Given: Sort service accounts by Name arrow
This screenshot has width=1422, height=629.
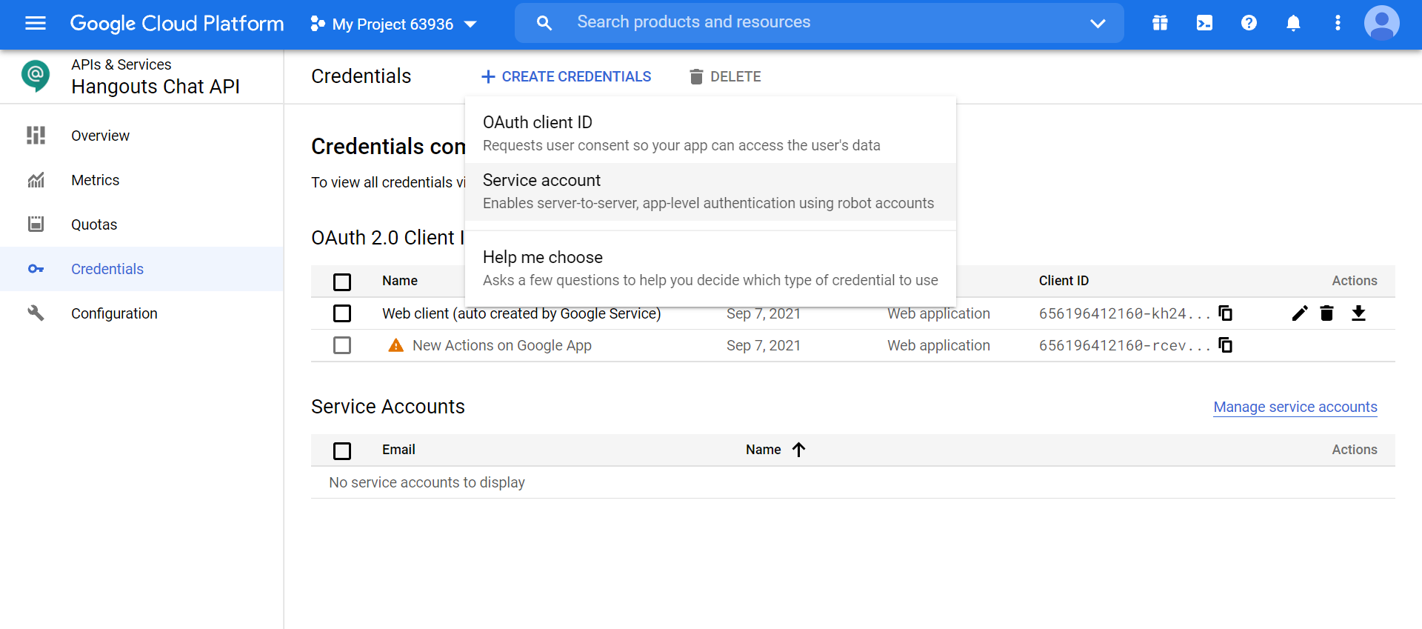Looking at the screenshot, I should (798, 450).
